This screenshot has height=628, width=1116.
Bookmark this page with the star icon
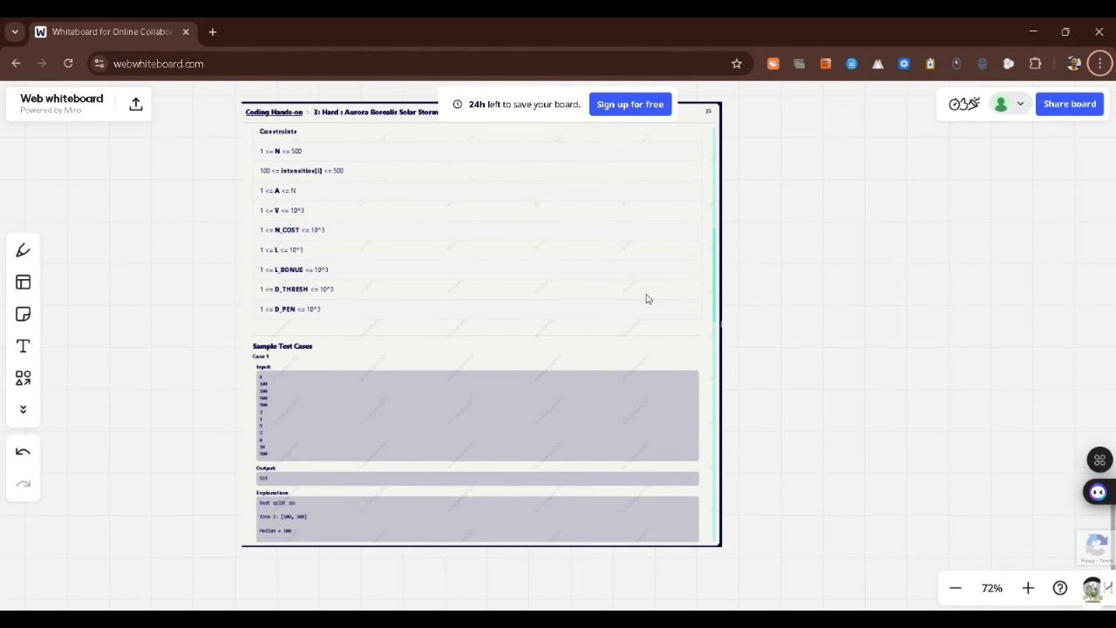pos(737,64)
